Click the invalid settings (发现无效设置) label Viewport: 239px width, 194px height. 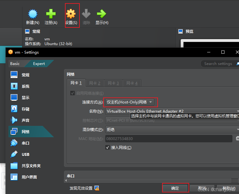[81, 188]
